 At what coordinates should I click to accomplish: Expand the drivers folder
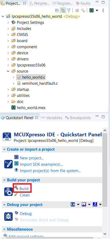click(x=8, y=59)
